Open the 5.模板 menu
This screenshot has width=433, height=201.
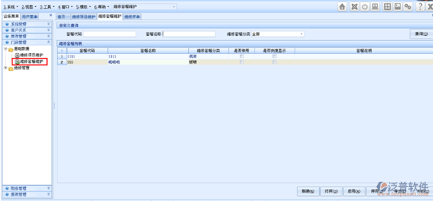pos(83,7)
